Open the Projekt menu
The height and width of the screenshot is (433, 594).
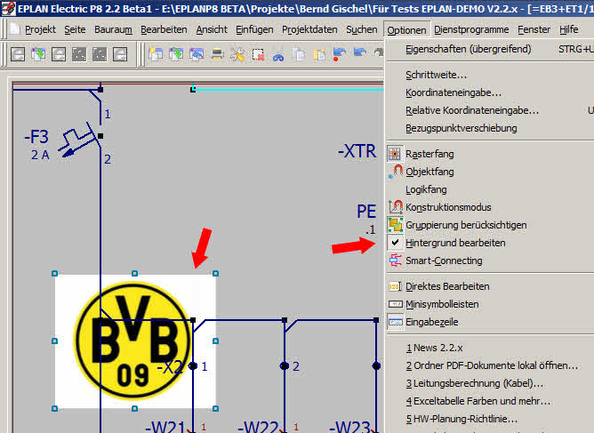click(40, 29)
